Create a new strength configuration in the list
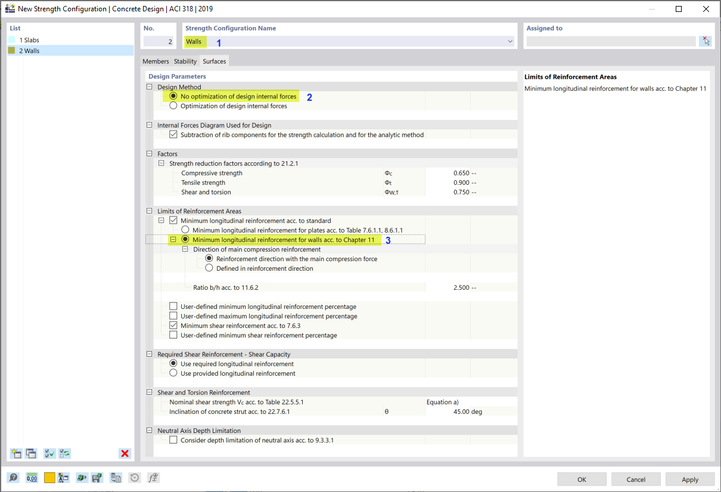Screen dimensions: 721x492 16,454
